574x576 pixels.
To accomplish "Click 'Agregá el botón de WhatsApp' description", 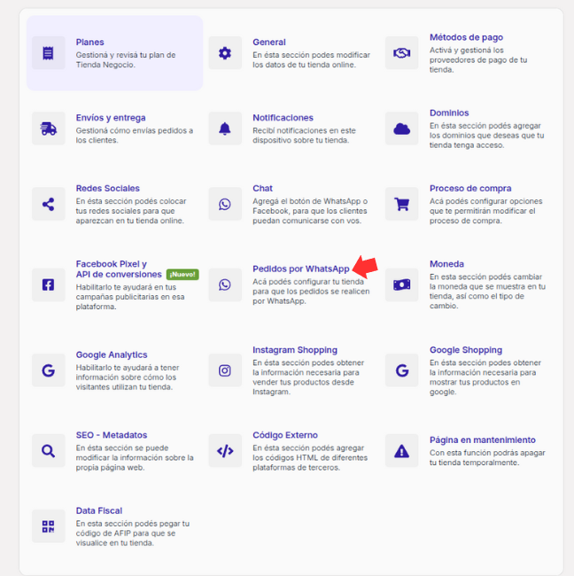I will tap(310, 211).
